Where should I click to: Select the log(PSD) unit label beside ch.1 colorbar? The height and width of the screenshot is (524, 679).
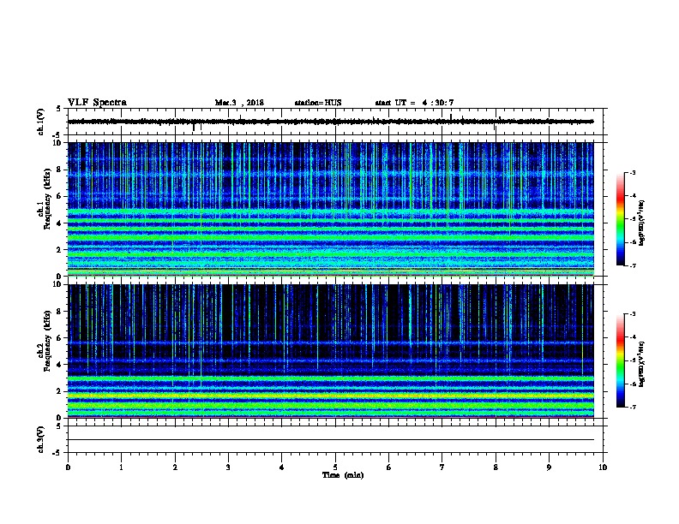pyautogui.click(x=642, y=223)
